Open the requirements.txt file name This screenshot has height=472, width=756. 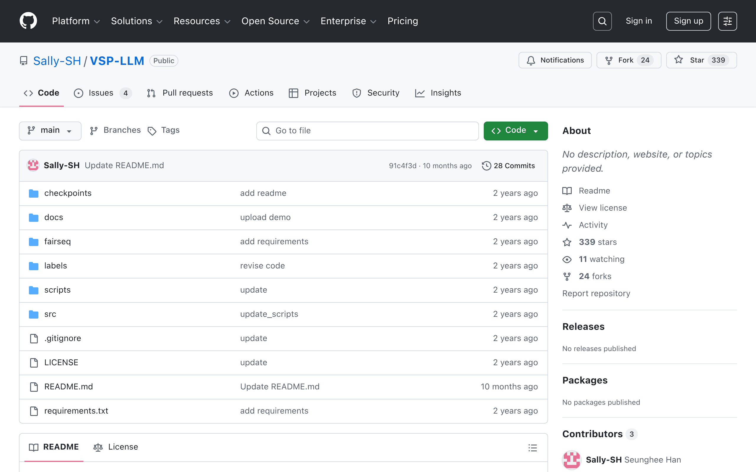click(76, 411)
